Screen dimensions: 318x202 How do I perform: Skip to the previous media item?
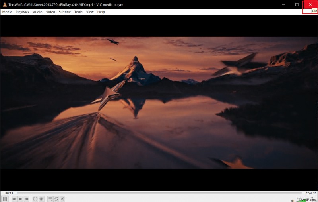[14, 199]
